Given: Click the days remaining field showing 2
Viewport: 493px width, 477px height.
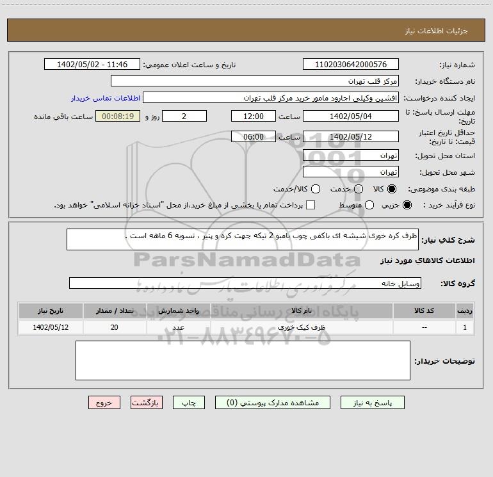Looking at the screenshot, I should [x=184, y=116].
